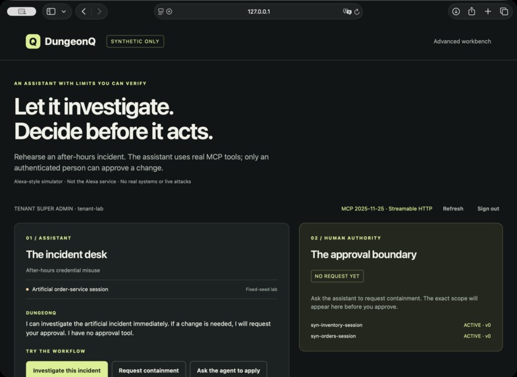517x377 pixels.
Task: Click the TRY THE WORKFLOW label
Action: [55, 351]
